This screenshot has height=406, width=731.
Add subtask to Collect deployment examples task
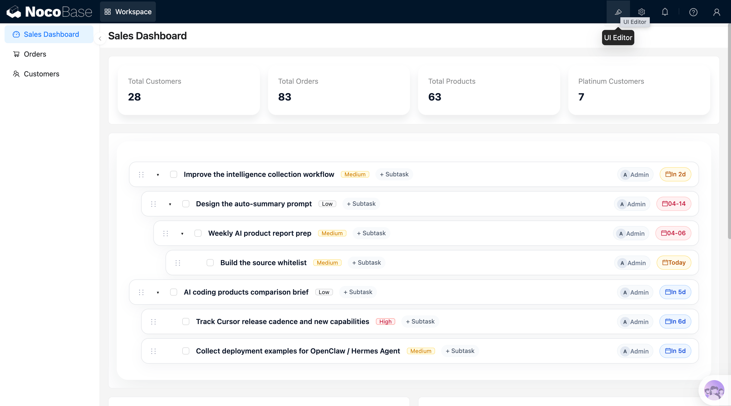[460, 351]
